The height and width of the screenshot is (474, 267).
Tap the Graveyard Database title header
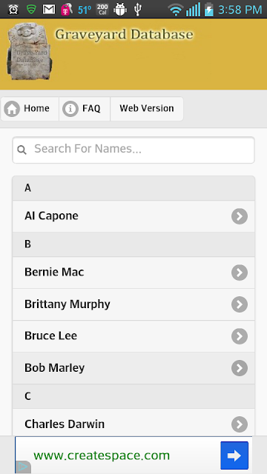tap(124, 35)
